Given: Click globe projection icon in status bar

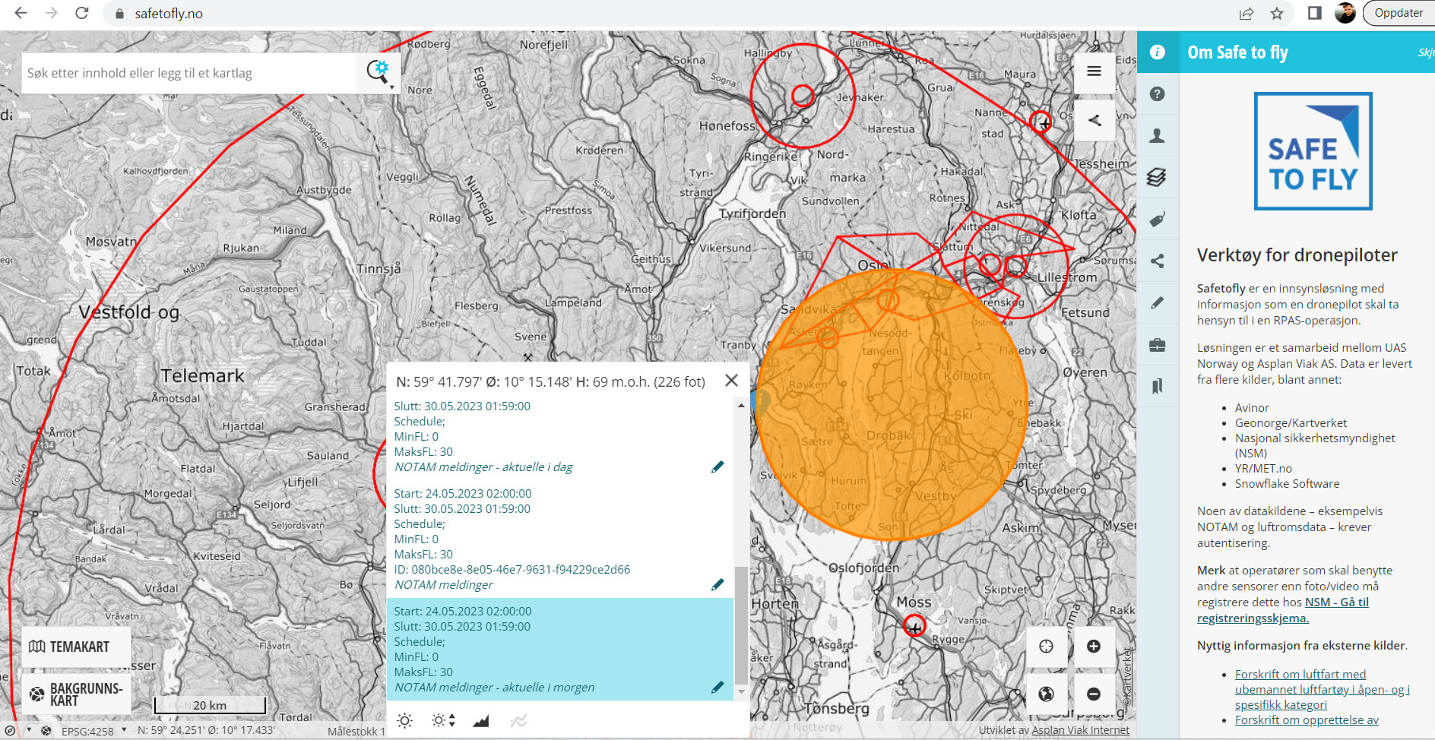Looking at the screenshot, I should coord(46,731).
